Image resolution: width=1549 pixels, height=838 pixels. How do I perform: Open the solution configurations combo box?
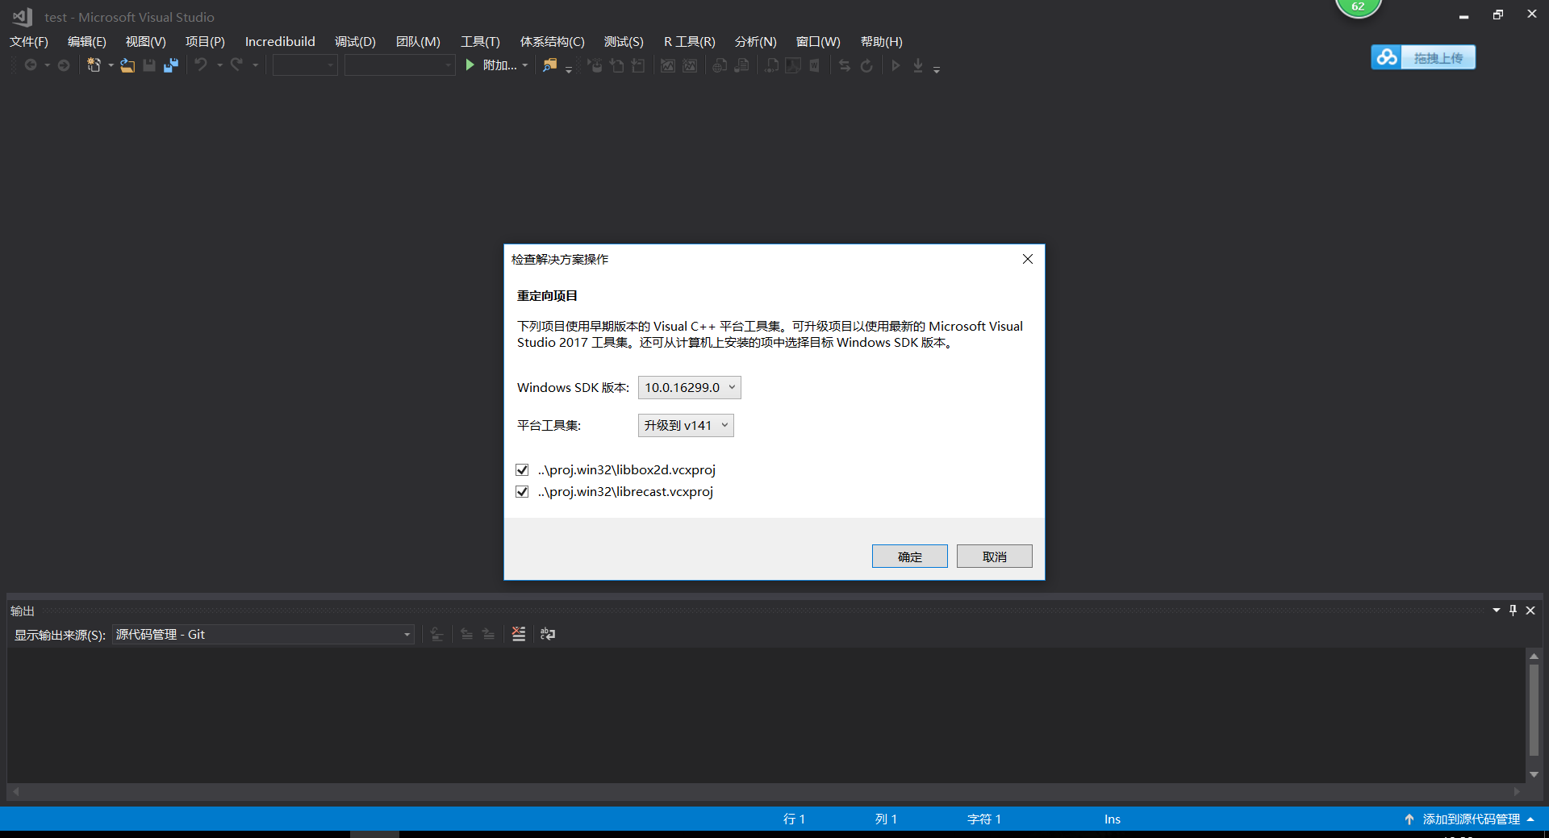coord(305,65)
